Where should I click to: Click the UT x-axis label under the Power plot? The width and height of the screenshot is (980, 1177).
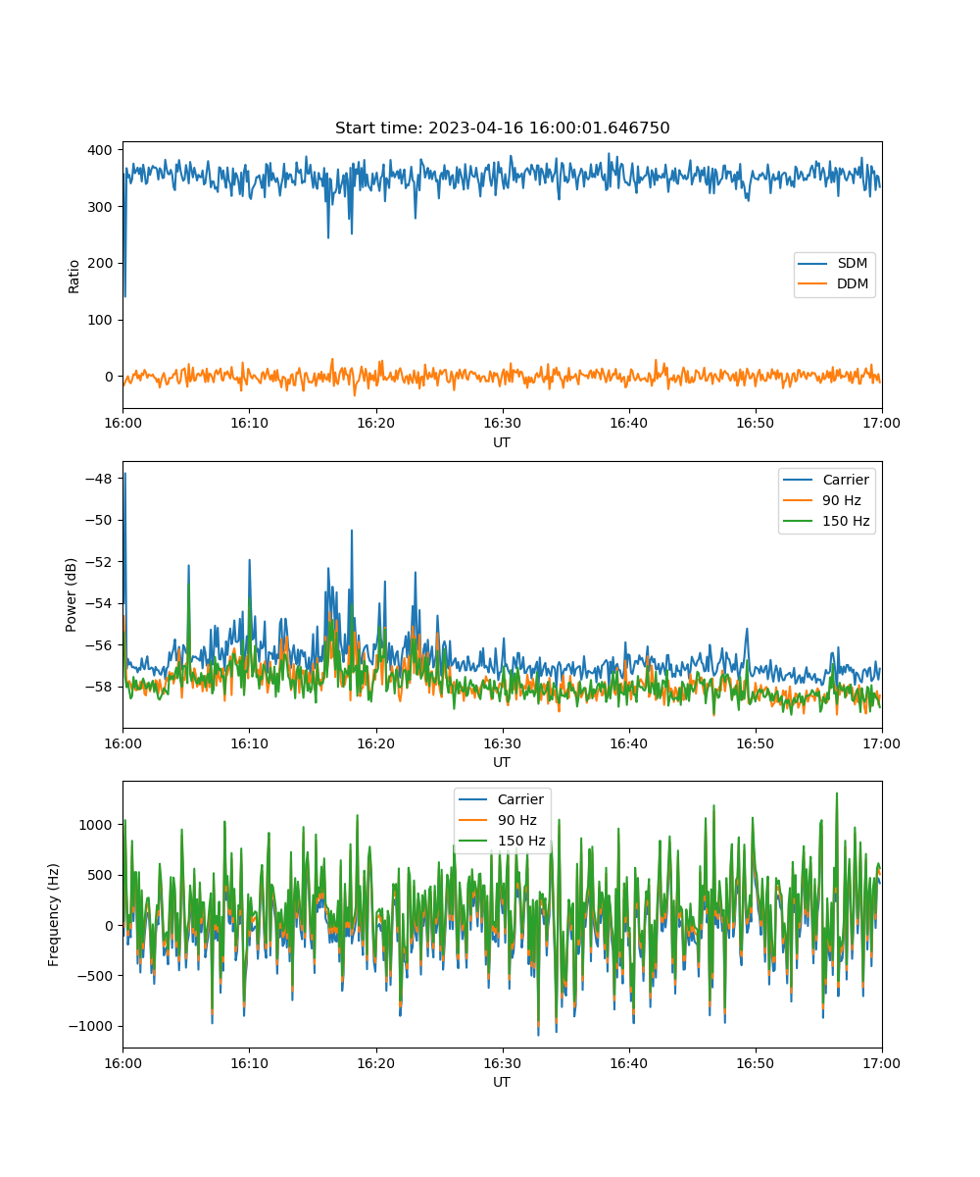[502, 762]
